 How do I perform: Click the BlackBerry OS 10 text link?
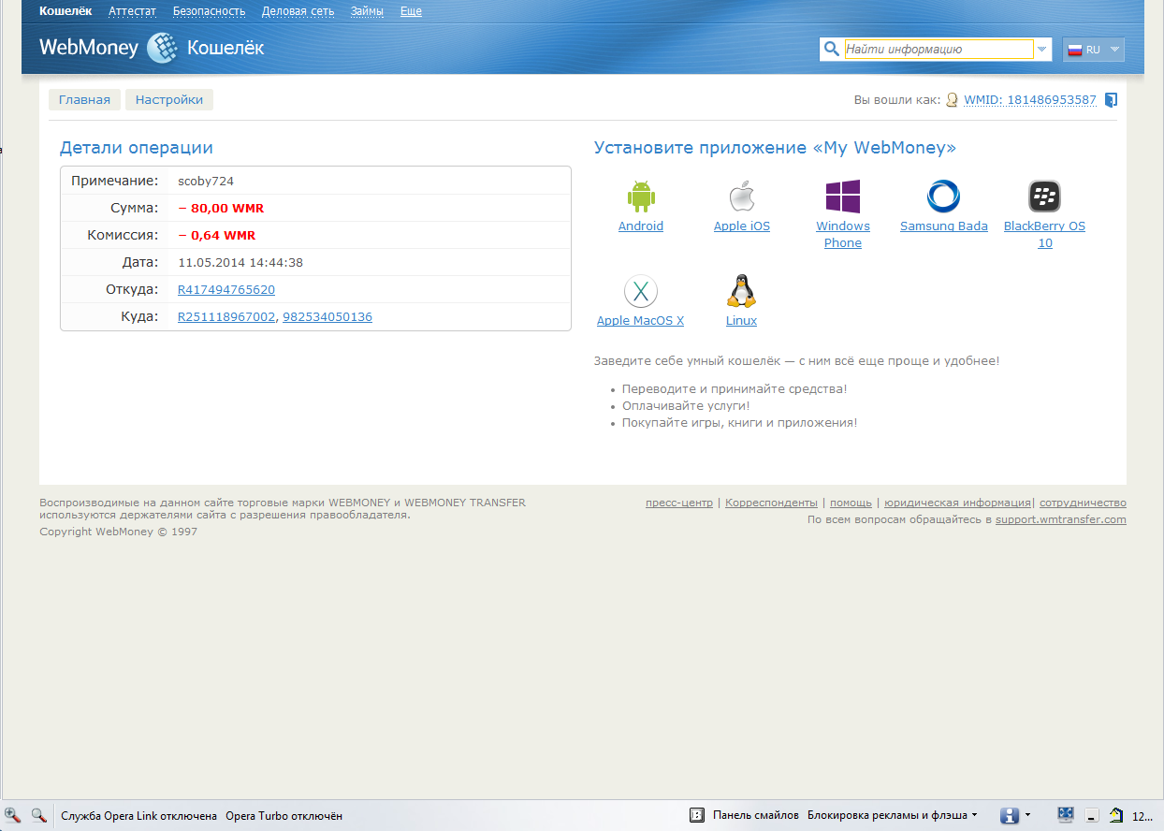pyautogui.click(x=1045, y=235)
